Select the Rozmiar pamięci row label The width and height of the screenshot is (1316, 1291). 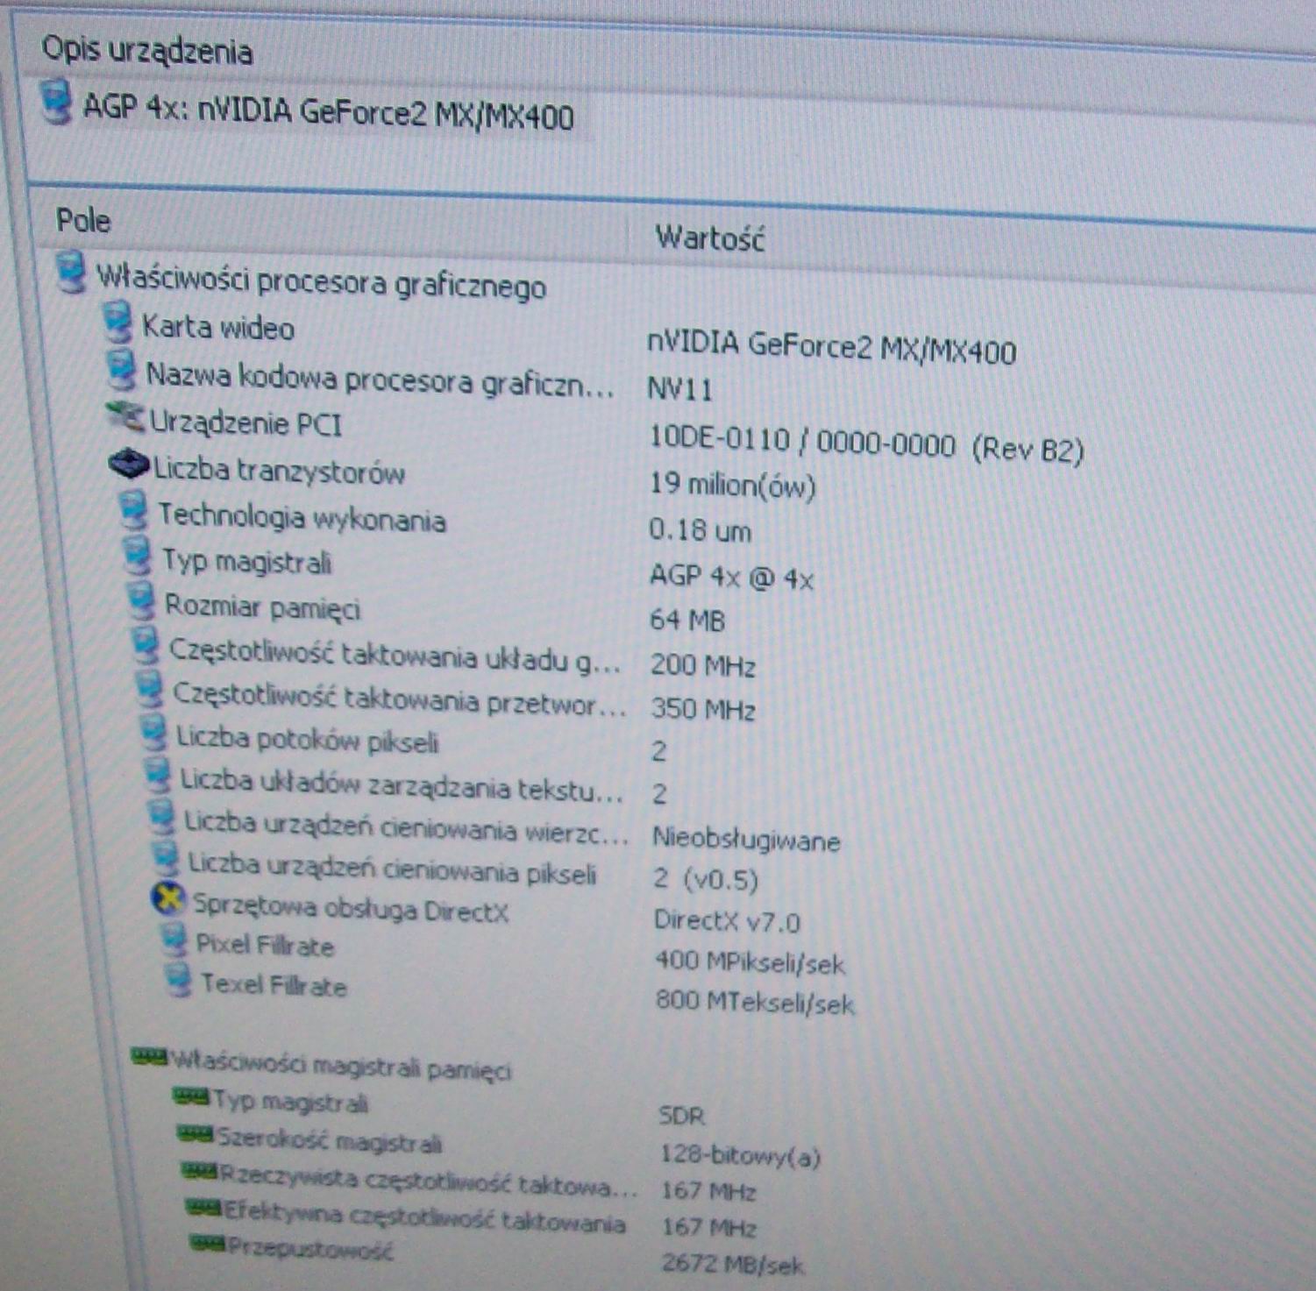tap(262, 606)
